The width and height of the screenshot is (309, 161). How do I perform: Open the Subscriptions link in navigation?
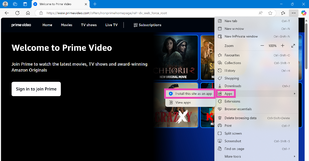(x=148, y=25)
